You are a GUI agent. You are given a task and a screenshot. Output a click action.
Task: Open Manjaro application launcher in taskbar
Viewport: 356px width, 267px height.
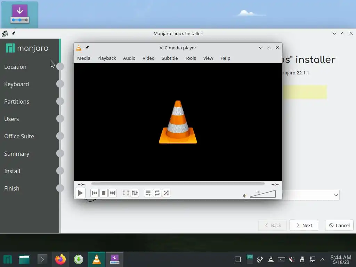(8, 259)
